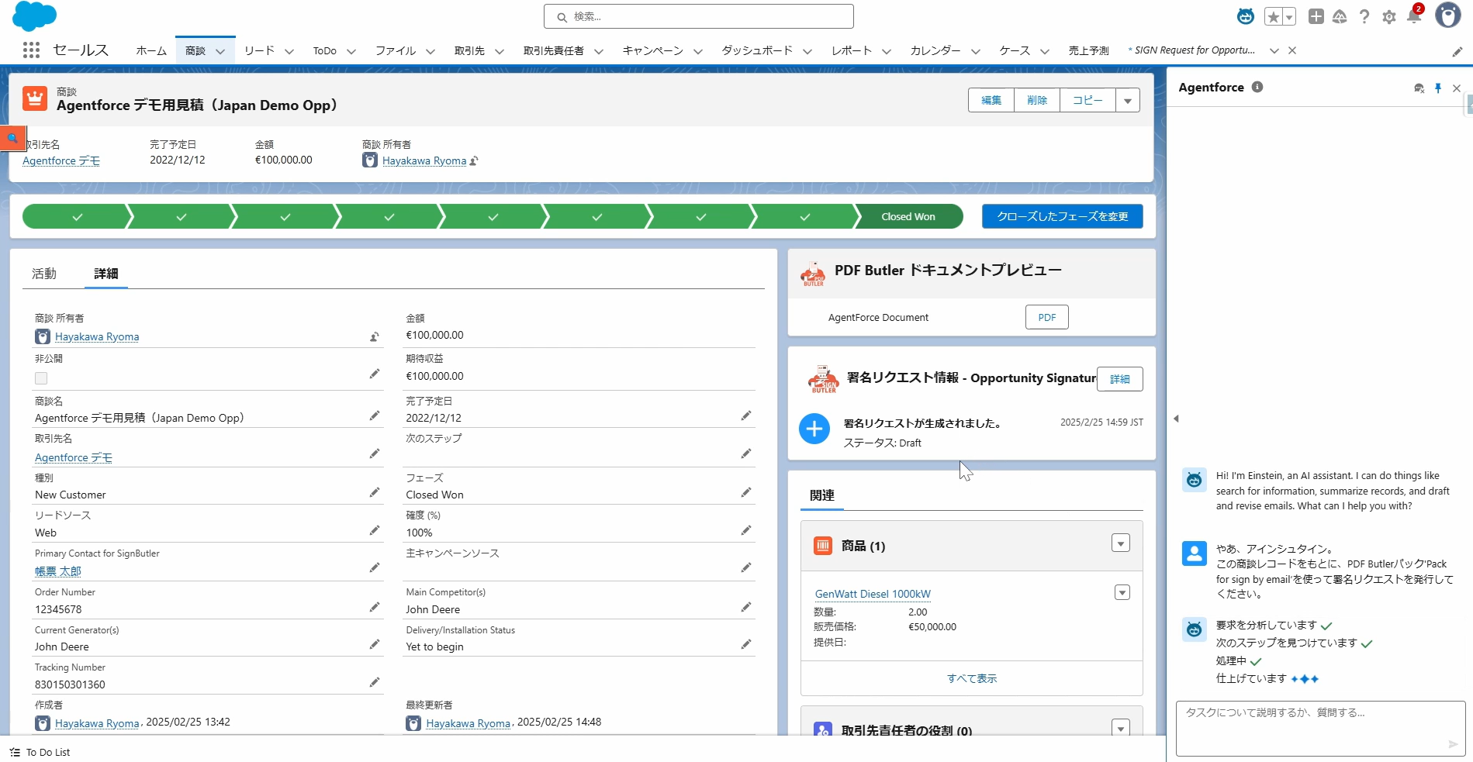
Task: Click the orange search tab icon
Action: [x=13, y=138]
